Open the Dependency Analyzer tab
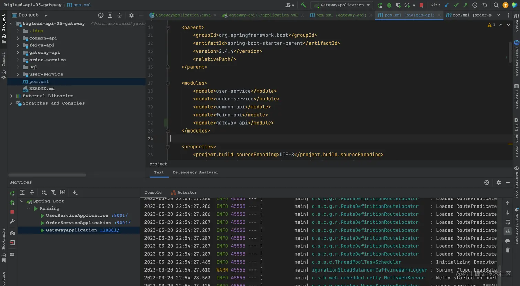 click(x=195, y=172)
